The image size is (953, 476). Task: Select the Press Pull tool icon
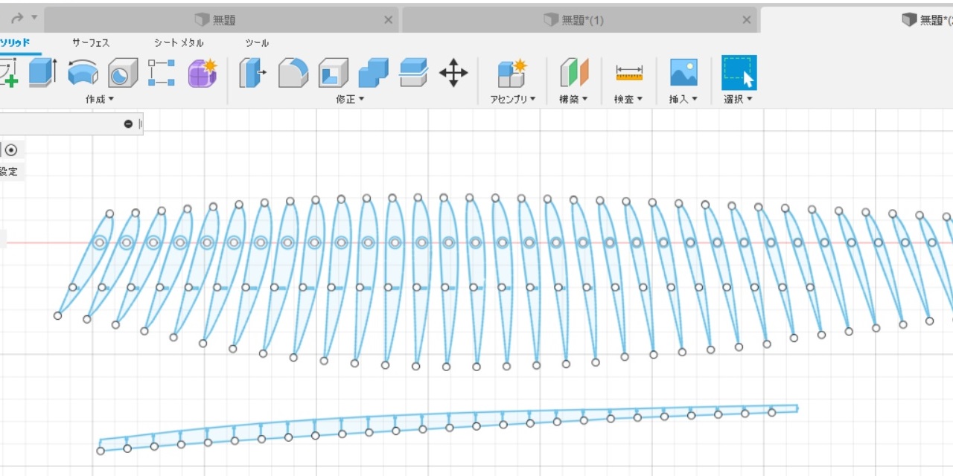pyautogui.click(x=253, y=73)
